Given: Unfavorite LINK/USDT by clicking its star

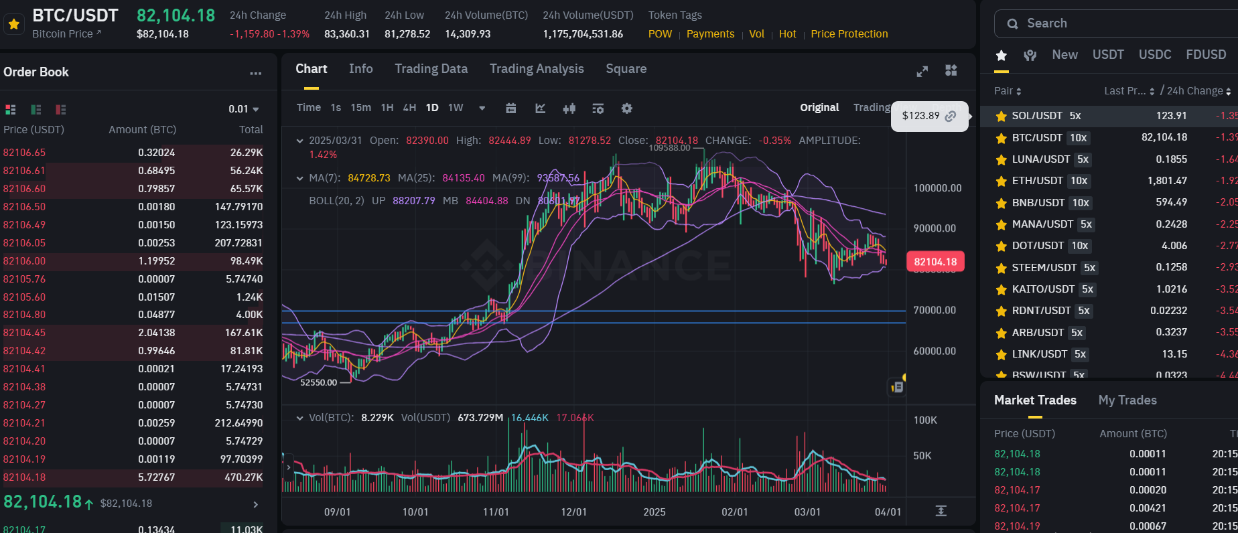Looking at the screenshot, I should pyautogui.click(x=1001, y=354).
